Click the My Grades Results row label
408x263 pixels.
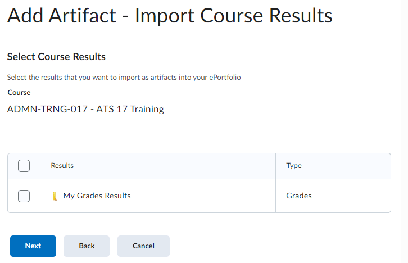click(x=97, y=196)
